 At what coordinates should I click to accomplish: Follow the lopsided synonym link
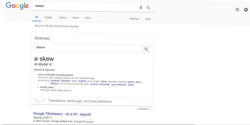pos(65,81)
